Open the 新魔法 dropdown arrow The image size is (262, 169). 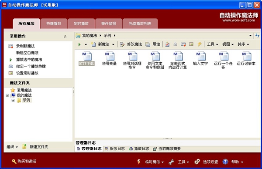pos(113,44)
